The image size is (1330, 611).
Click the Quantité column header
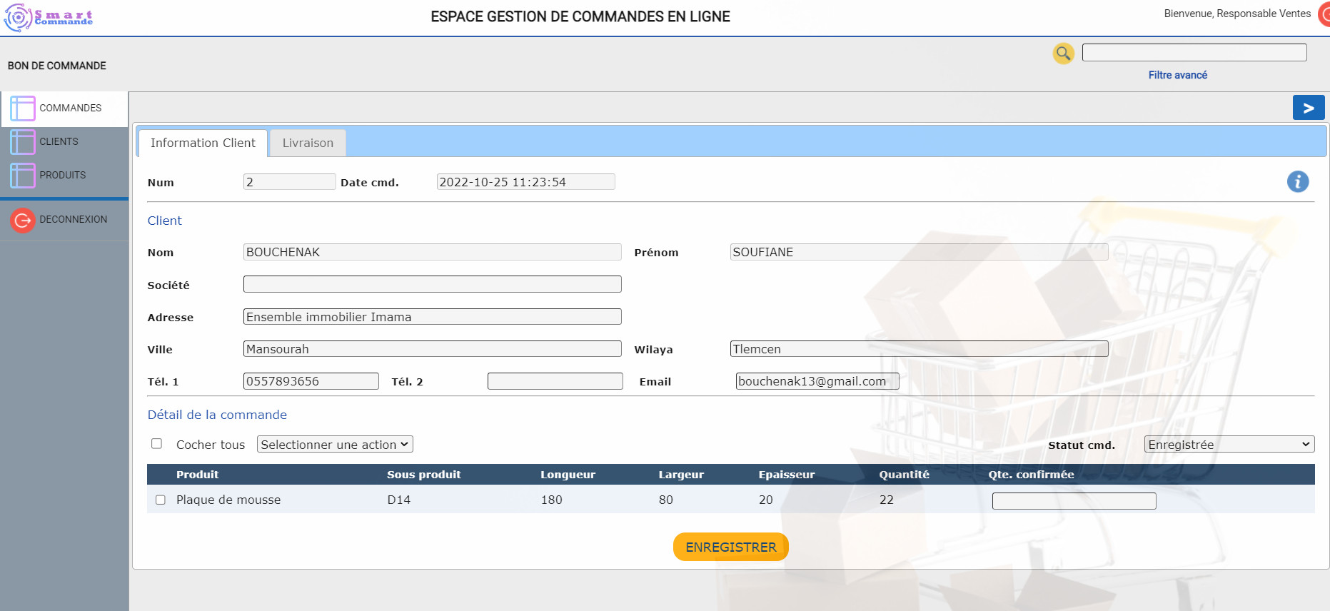point(904,475)
